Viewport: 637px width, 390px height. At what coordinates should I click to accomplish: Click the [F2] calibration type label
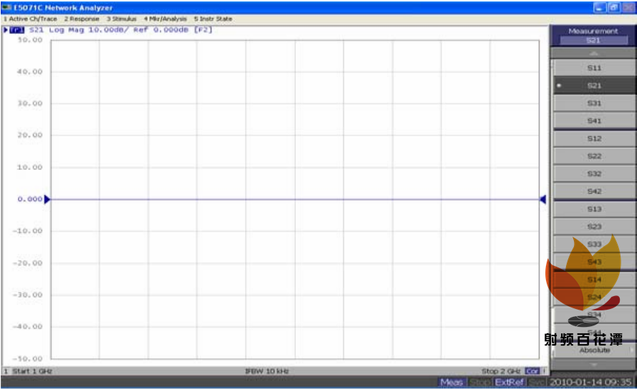[203, 29]
